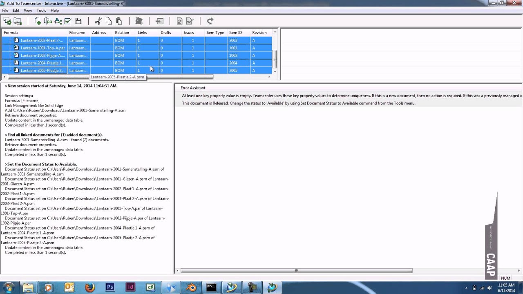Click the Issues column header
The height and width of the screenshot is (294, 523).
point(193,33)
